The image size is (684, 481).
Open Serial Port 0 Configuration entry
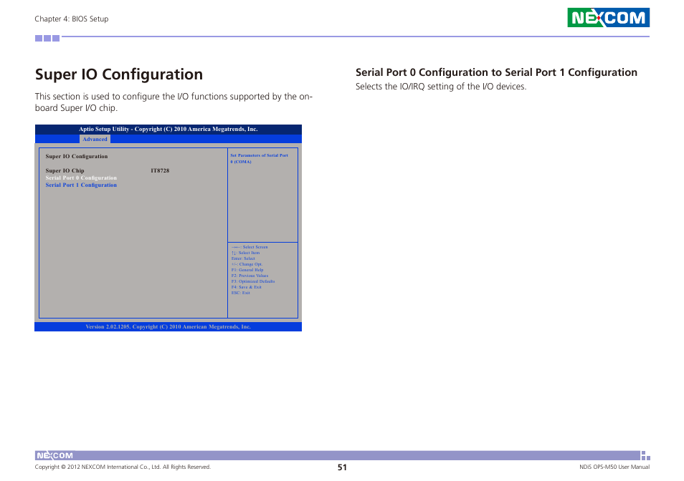pyautogui.click(x=81, y=178)
